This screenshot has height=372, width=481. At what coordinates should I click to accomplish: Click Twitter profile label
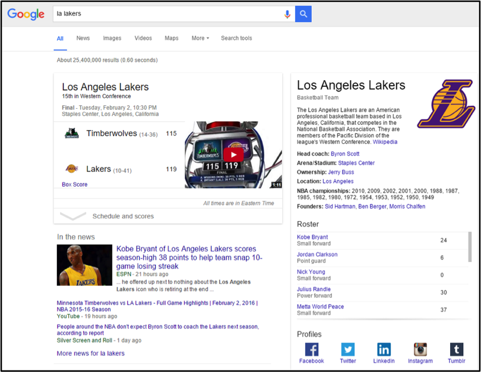click(348, 361)
